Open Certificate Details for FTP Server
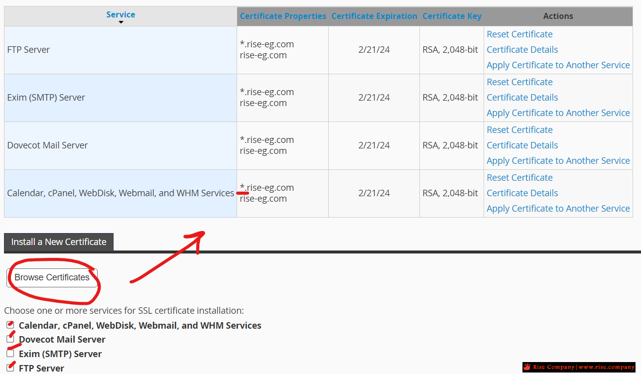Image resolution: width=641 pixels, height=374 pixels. pyautogui.click(x=522, y=50)
